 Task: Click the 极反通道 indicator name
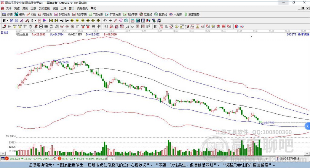pyautogui.click(x=22, y=35)
